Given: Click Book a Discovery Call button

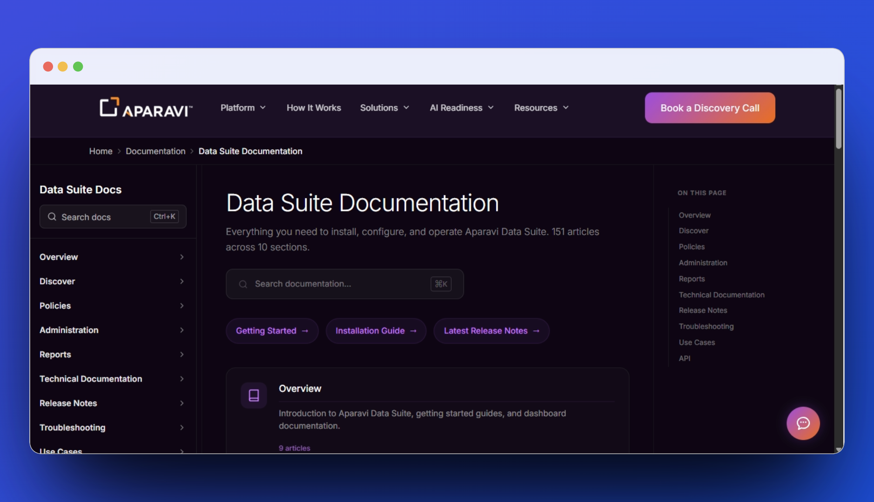Looking at the screenshot, I should tap(710, 108).
